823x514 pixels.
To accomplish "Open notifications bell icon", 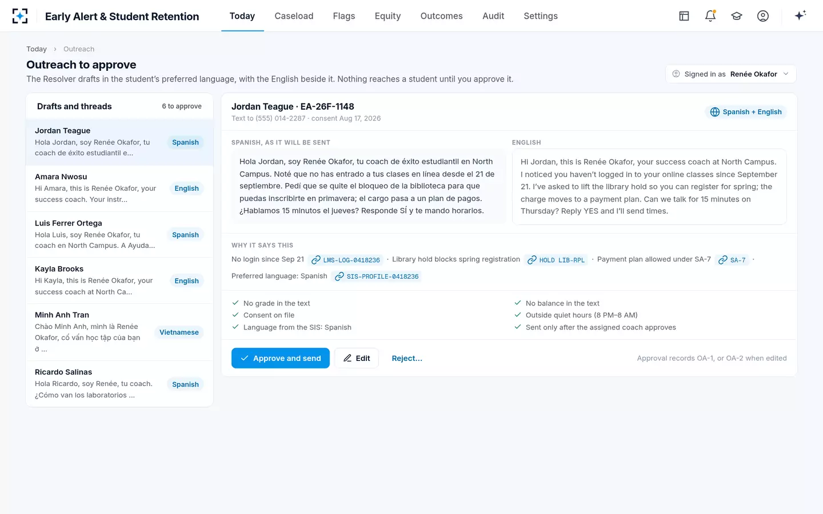I will coord(710,16).
